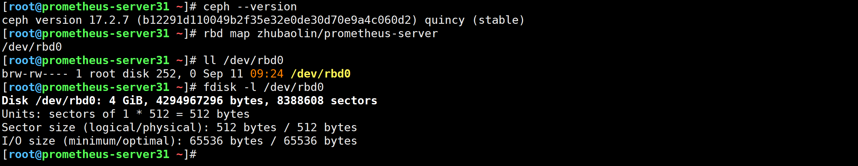Click the orange 09:24 timestamp
Screen dimensions: 858x166
point(266,74)
